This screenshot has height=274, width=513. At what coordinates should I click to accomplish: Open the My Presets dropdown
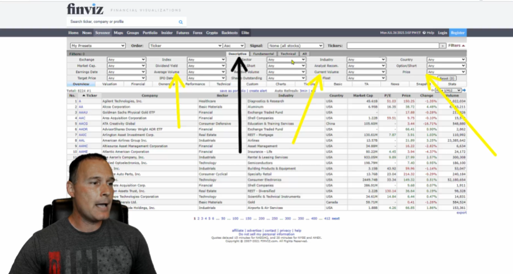pyautogui.click(x=98, y=46)
